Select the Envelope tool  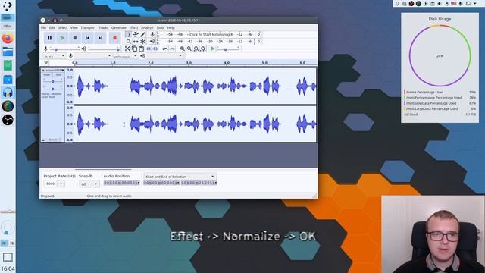(136, 34)
